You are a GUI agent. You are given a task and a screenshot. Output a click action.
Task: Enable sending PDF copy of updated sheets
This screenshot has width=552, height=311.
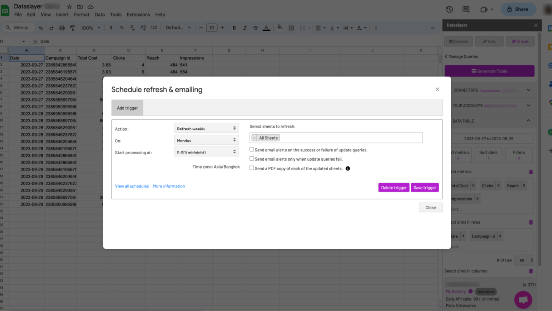(252, 168)
